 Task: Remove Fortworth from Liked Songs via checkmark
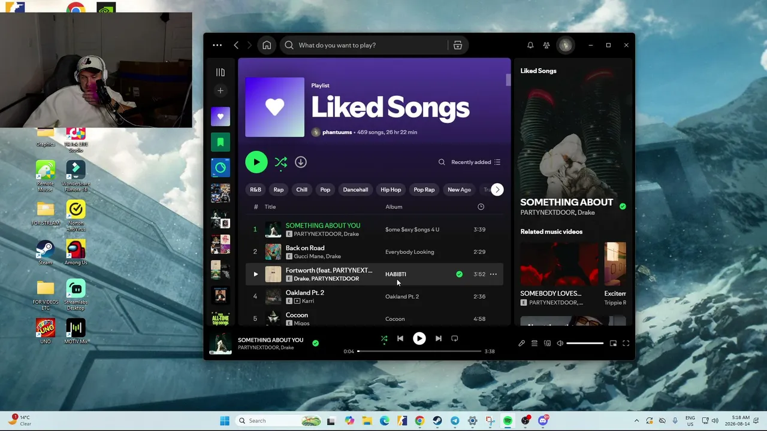pyautogui.click(x=459, y=274)
